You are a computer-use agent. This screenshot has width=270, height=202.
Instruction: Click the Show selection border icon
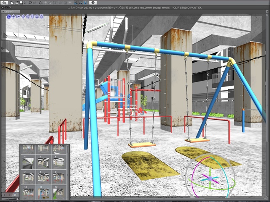[70, 3]
